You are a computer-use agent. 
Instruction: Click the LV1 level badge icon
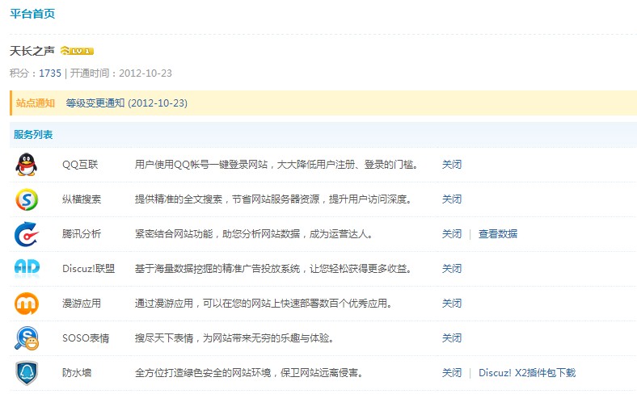pyautogui.click(x=77, y=51)
